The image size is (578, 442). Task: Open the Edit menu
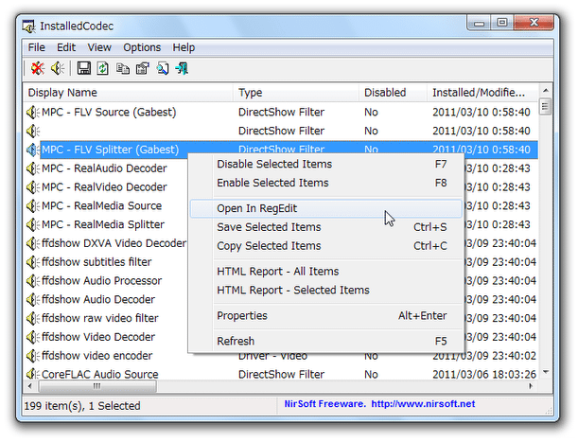(66, 47)
